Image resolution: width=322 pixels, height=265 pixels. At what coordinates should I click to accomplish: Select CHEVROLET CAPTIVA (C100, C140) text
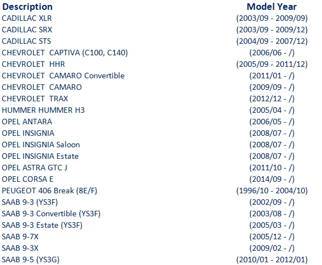(65, 53)
